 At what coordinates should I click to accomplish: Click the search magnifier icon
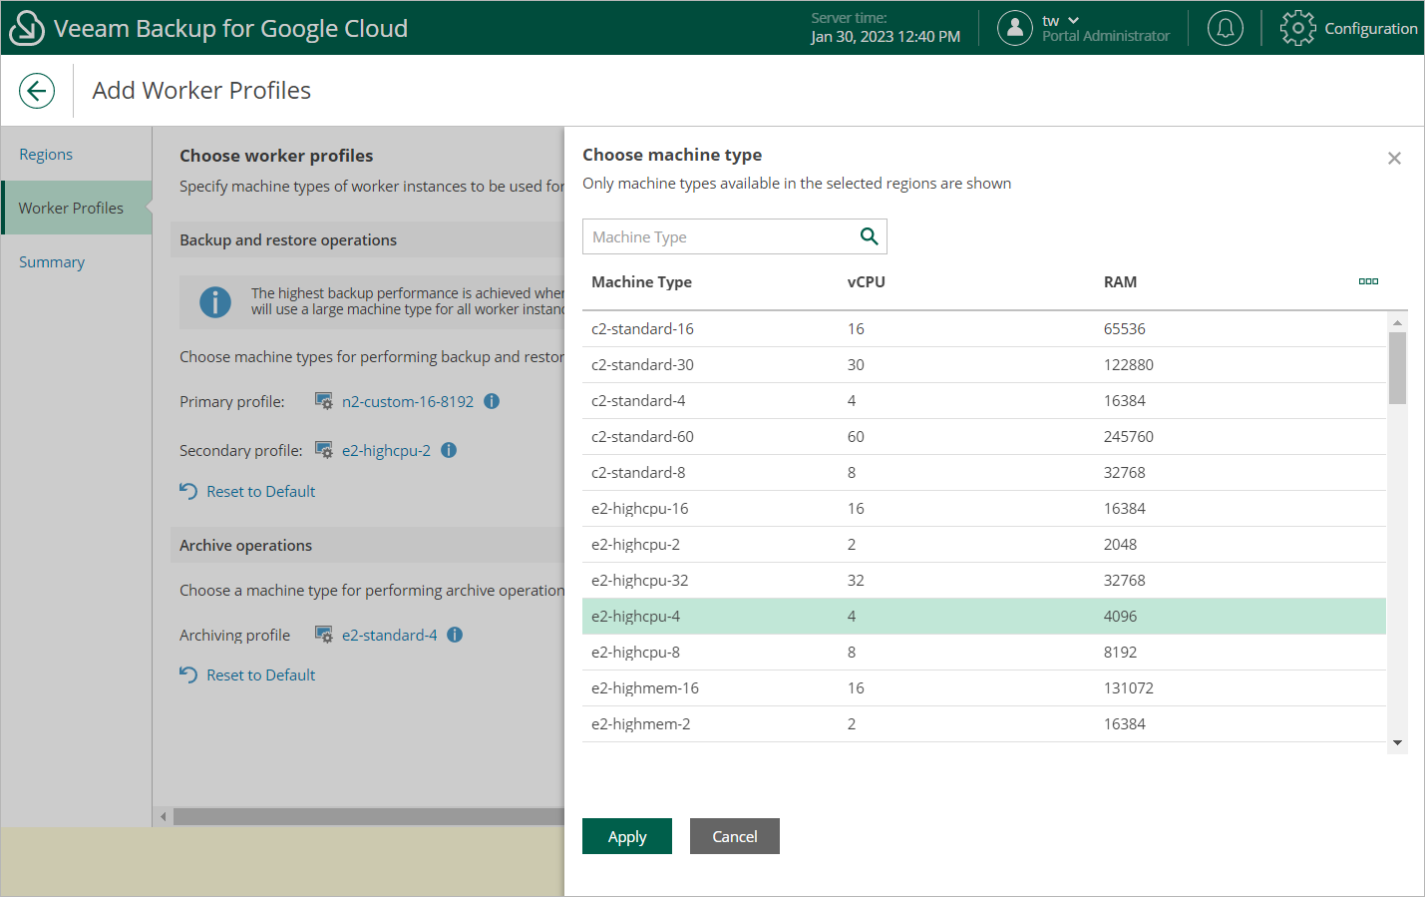pos(869,236)
